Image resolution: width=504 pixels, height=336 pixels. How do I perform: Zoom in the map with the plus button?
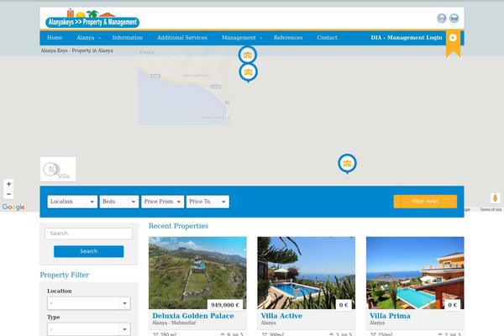[8, 184]
